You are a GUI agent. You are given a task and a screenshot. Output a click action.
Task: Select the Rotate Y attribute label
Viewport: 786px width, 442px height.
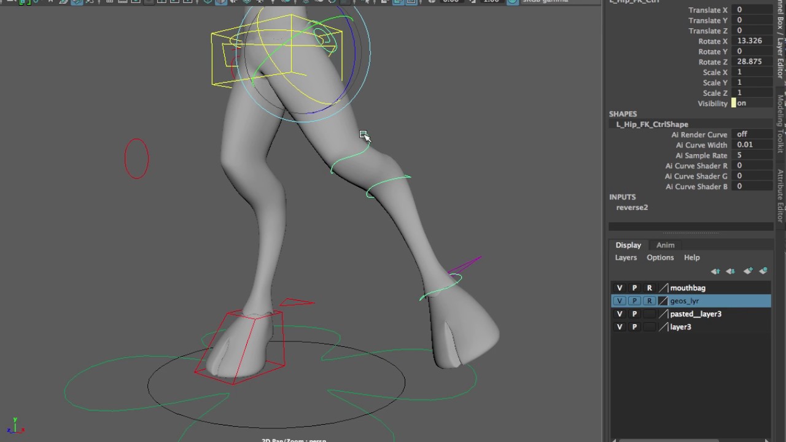(x=713, y=52)
